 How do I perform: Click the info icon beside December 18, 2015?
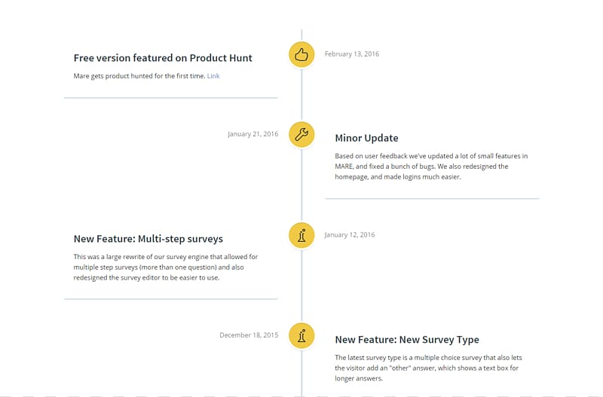(301, 336)
